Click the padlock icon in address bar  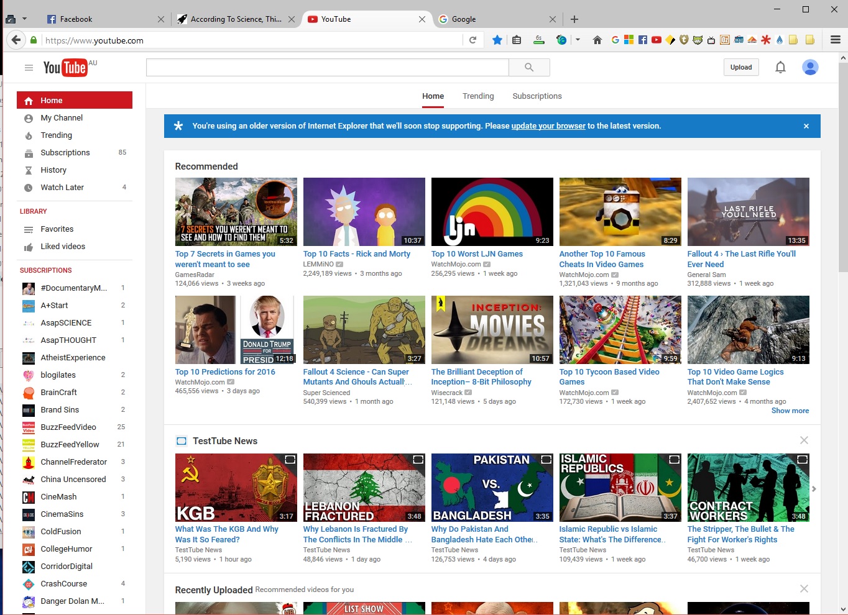(34, 40)
